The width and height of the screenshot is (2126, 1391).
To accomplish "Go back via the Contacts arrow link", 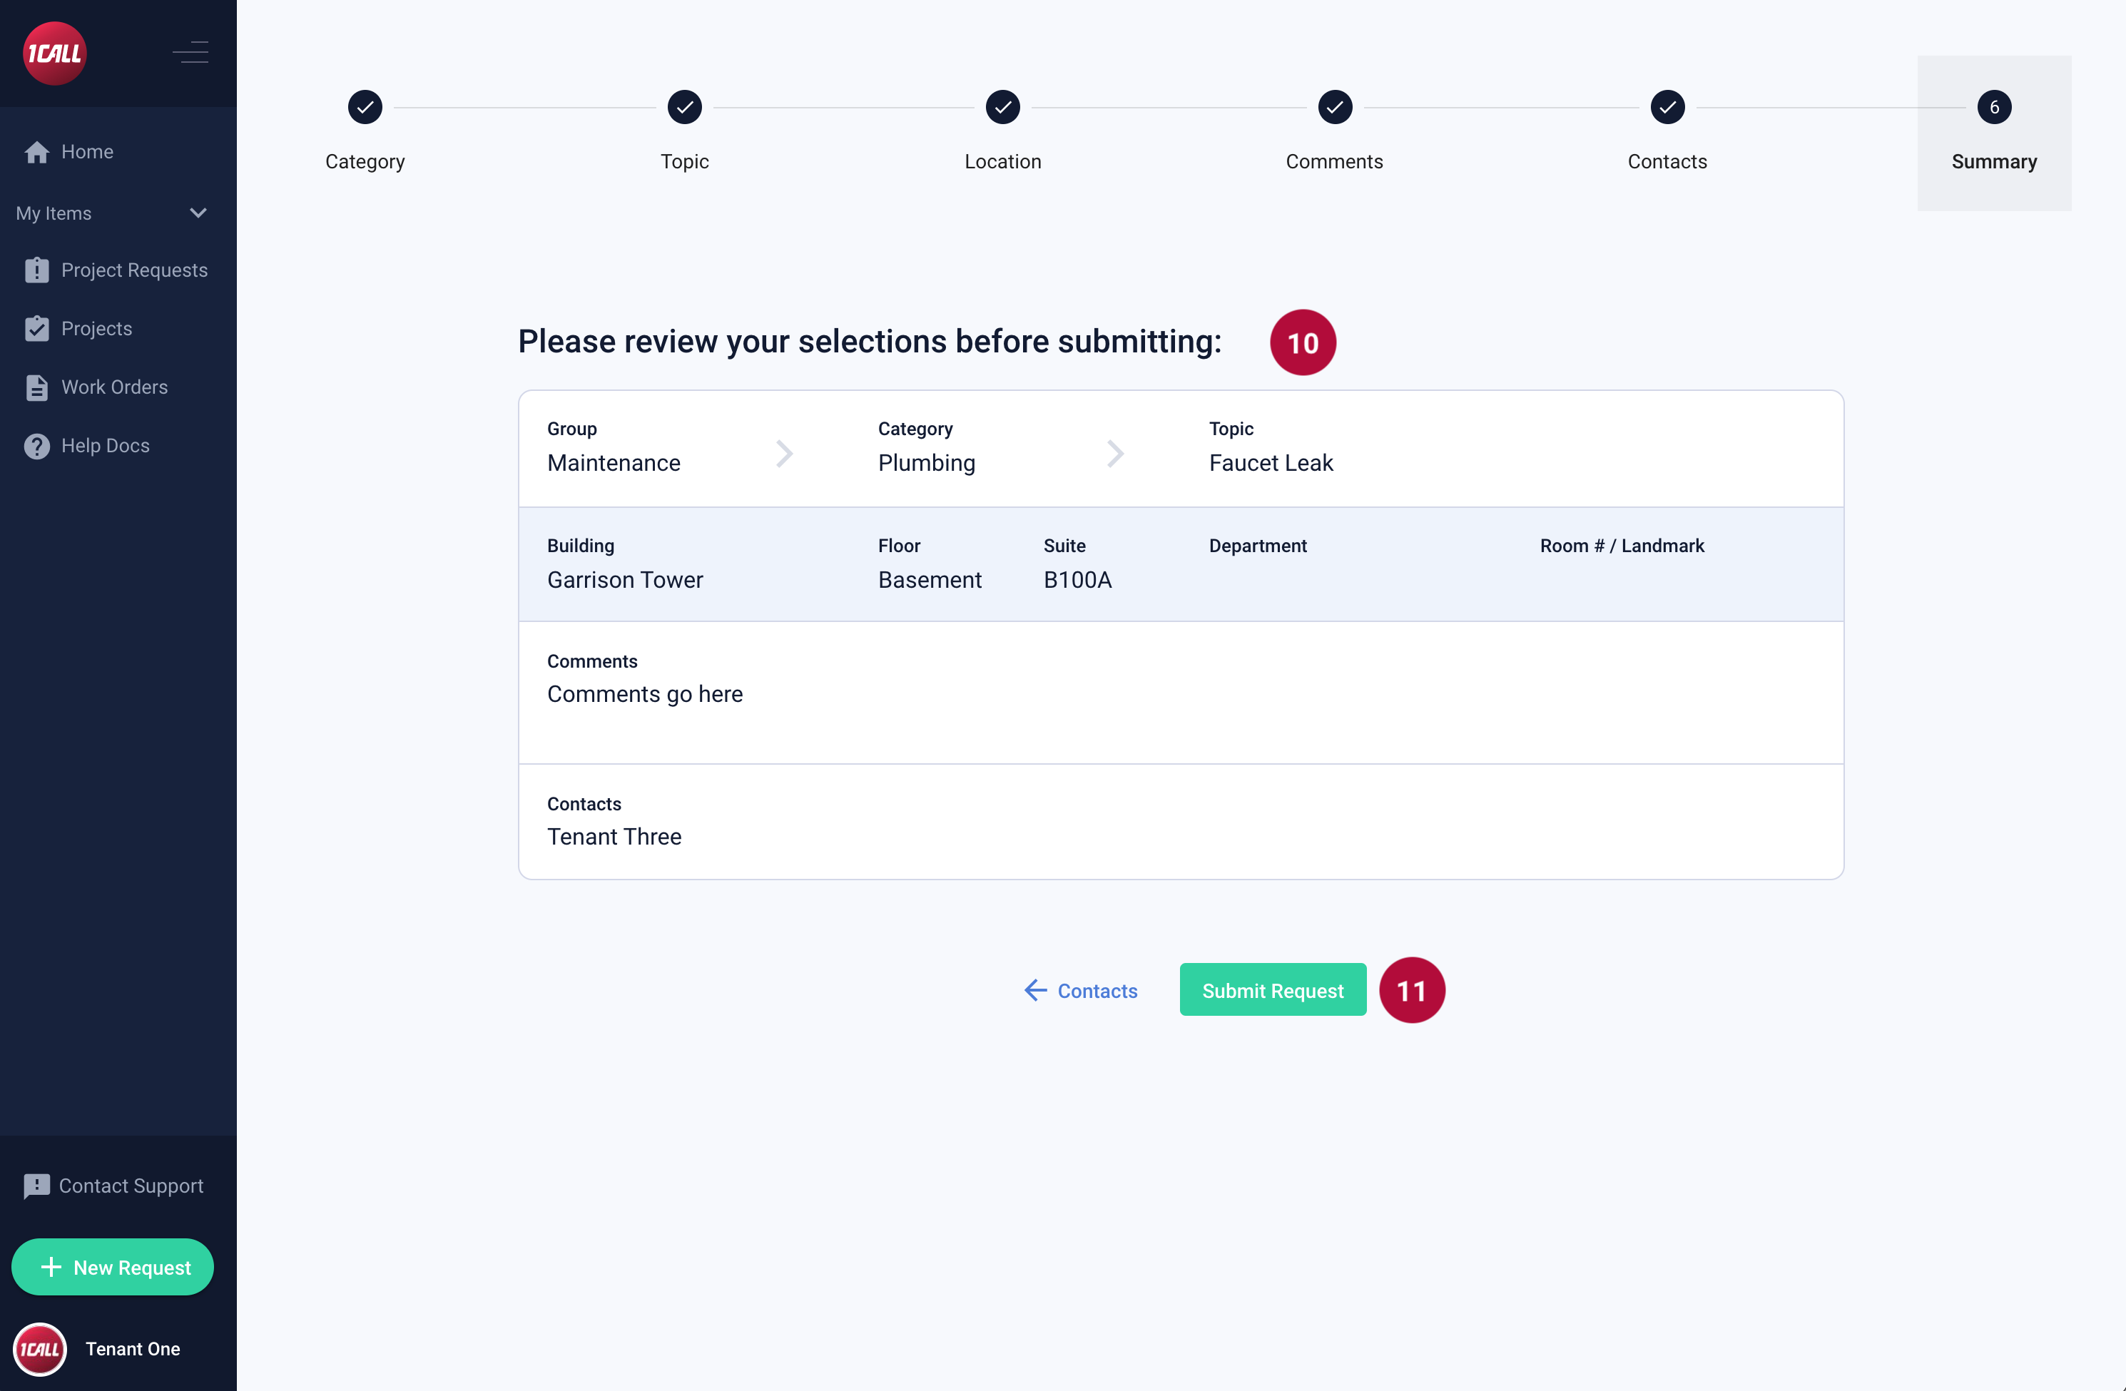I will click(1081, 990).
